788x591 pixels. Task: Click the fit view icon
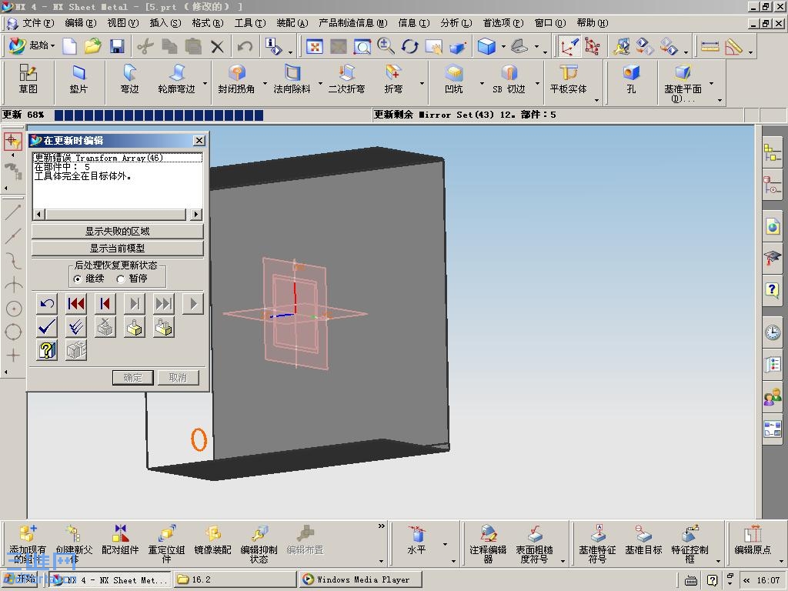pos(315,47)
